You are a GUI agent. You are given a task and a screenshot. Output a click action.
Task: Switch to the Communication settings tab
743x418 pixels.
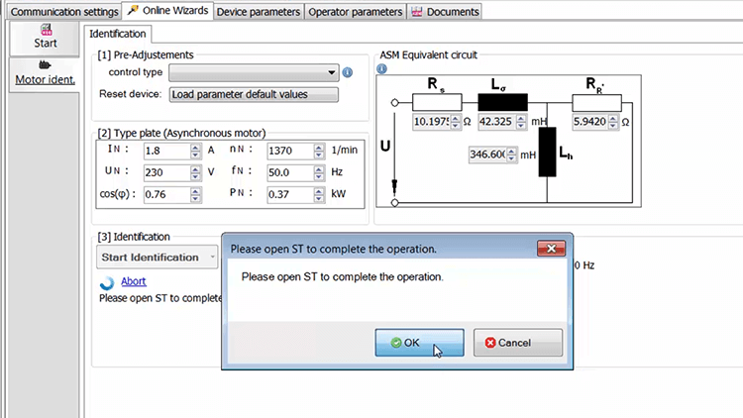[59, 12]
